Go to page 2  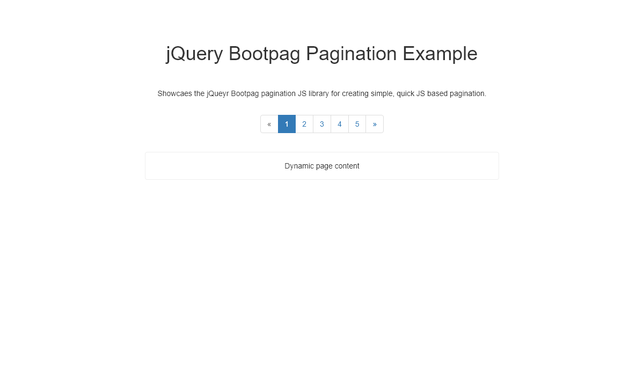(x=304, y=124)
